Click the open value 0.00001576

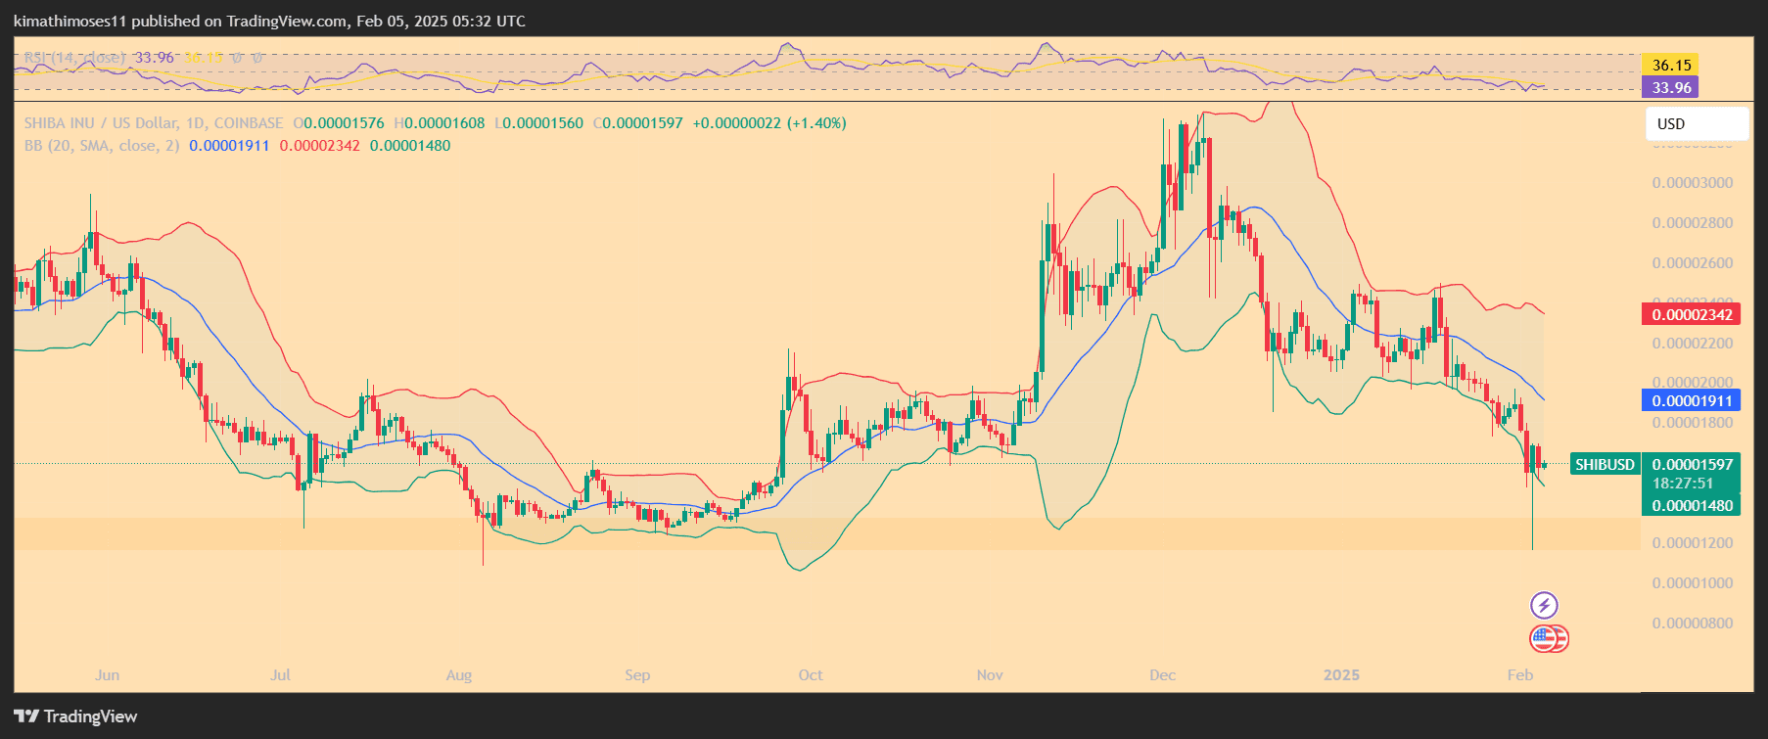[345, 123]
